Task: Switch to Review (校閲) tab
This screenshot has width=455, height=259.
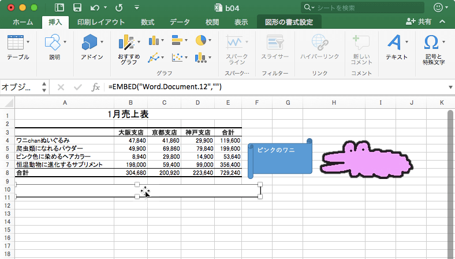Action: (x=212, y=22)
